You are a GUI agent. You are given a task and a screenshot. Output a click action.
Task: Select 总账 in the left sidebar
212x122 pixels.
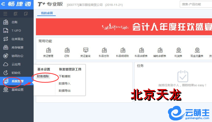pyautogui.click(x=15, y=22)
